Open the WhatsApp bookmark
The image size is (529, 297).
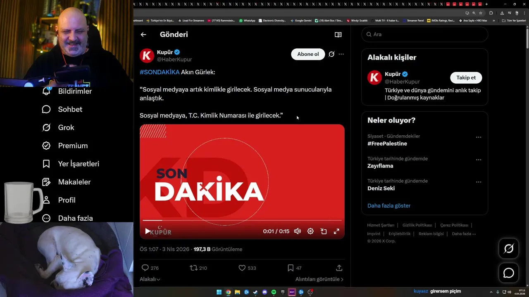click(x=247, y=21)
